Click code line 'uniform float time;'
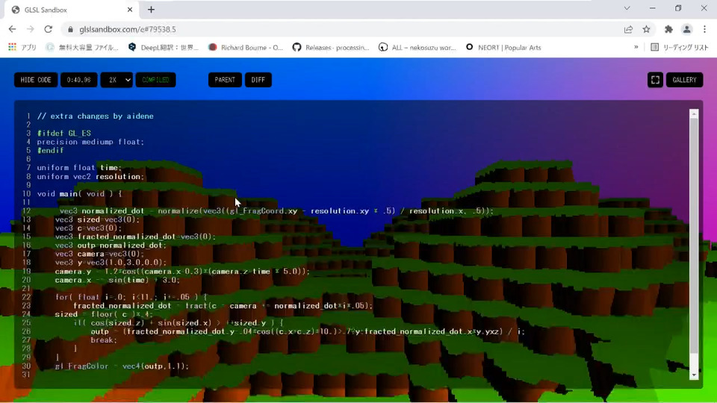 79,168
